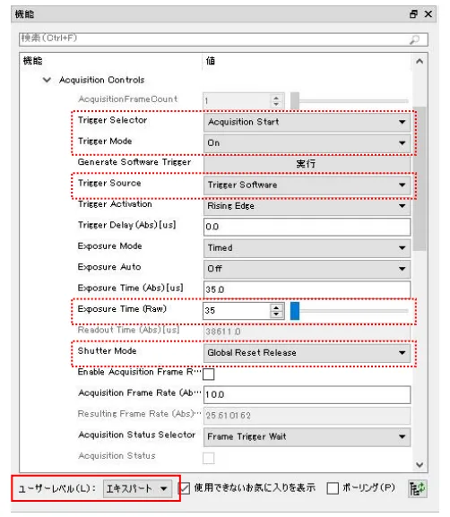450x517 pixels.
Task: Select the Exposure Time (Raw) label
Action: click(122, 309)
